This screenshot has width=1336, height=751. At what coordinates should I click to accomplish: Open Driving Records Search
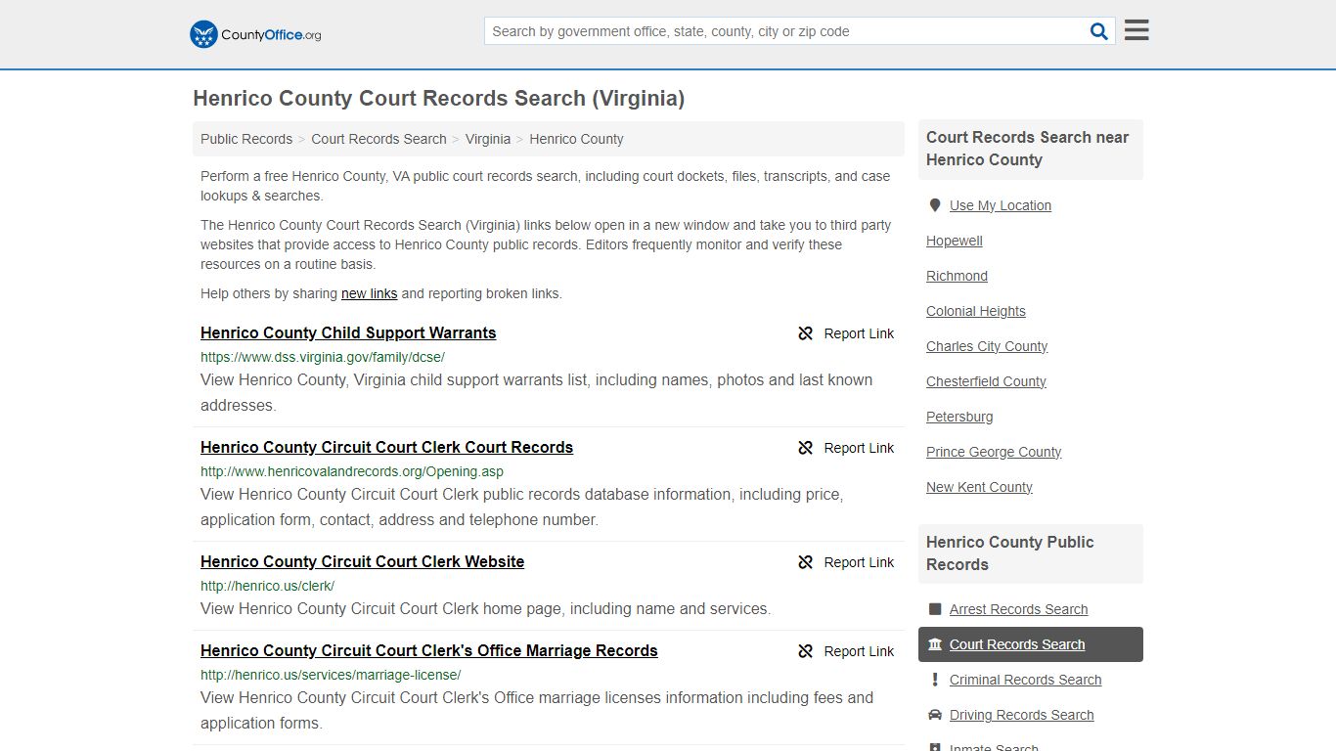coord(1021,715)
